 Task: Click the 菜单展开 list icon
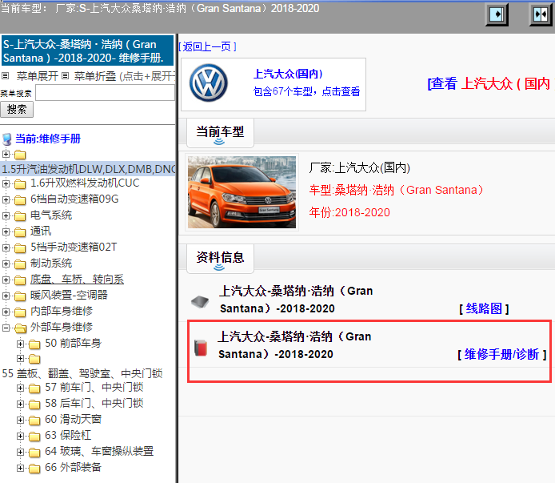pos(6,75)
